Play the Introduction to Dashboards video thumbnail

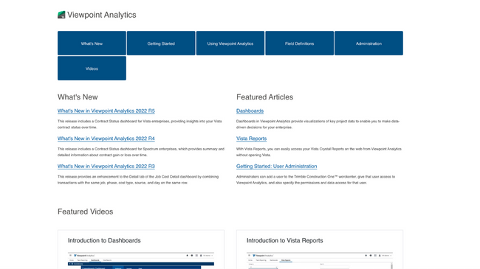click(x=141, y=261)
